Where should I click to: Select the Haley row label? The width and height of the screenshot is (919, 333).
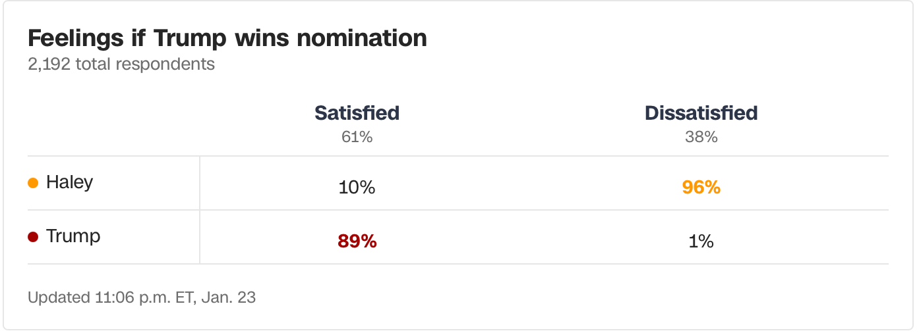[x=69, y=182]
